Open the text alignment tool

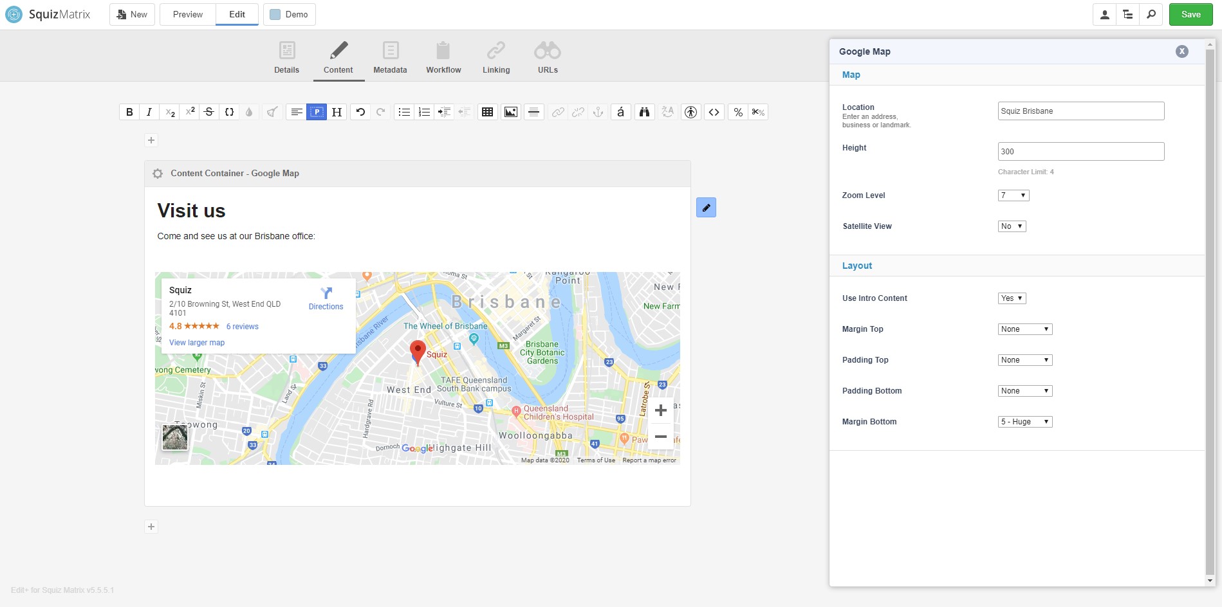[x=297, y=112]
